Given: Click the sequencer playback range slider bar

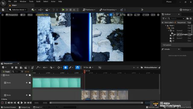Looking at the screenshot, I should pyautogui.click(x=96, y=103).
